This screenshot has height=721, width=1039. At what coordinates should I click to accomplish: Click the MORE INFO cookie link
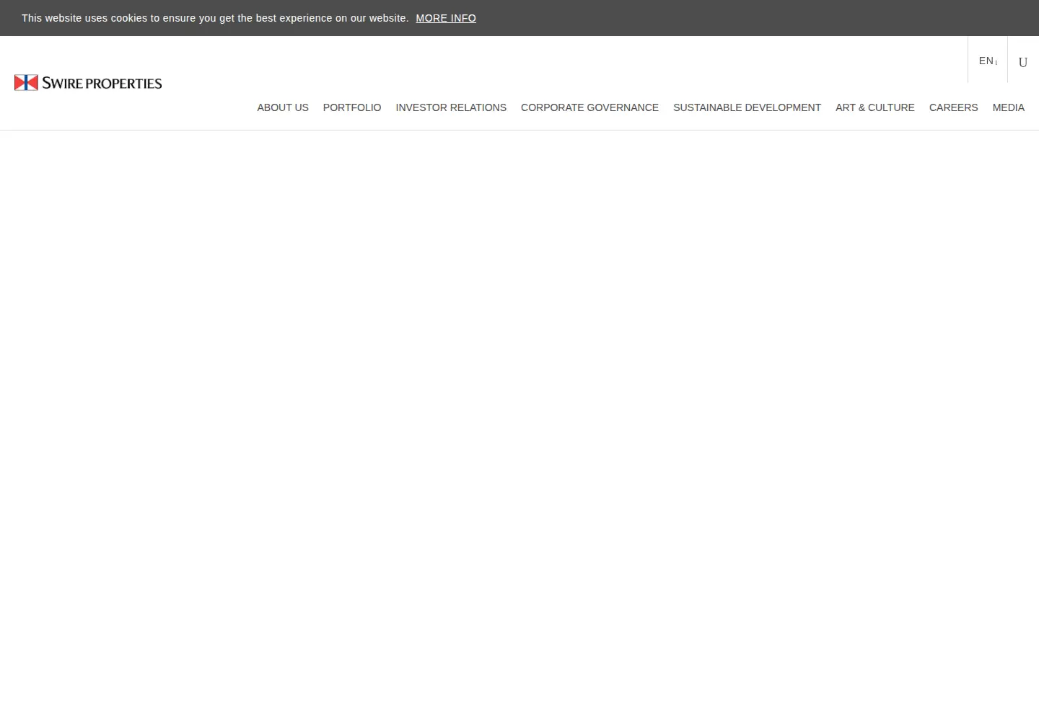(x=446, y=18)
